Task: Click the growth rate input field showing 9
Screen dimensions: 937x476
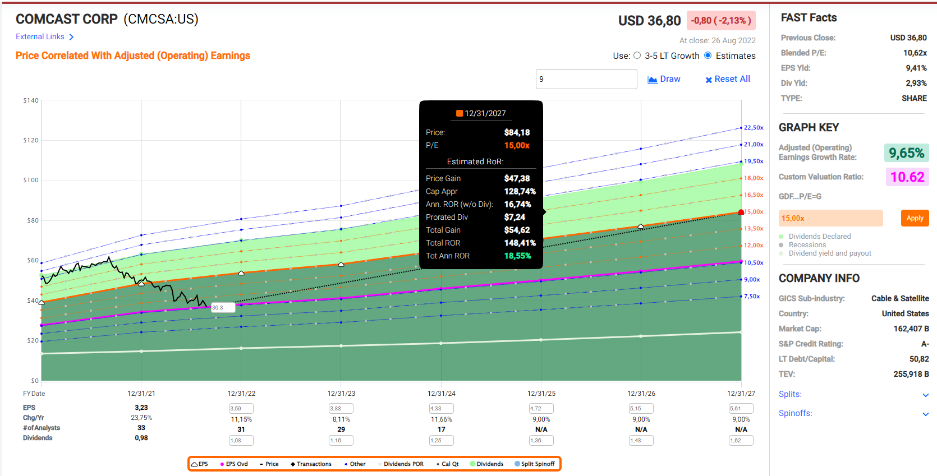Action: [x=586, y=79]
